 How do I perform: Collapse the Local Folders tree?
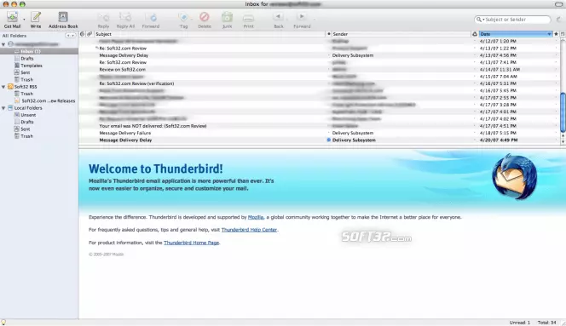coord(3,108)
